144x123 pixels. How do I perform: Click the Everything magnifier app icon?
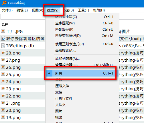point(4,3)
